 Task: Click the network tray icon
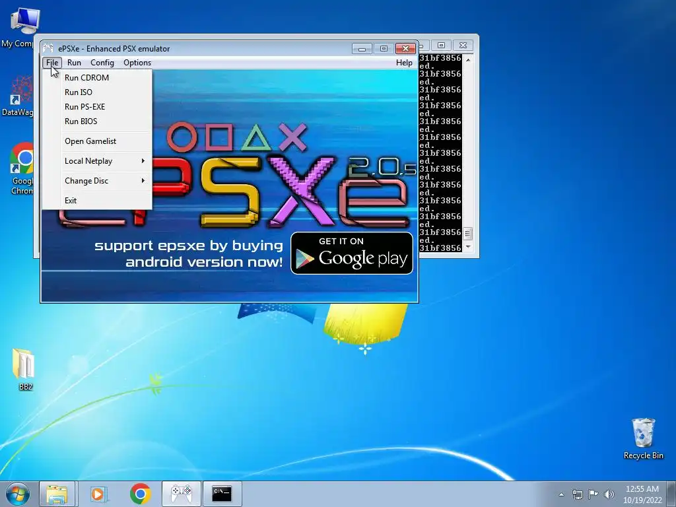577,494
